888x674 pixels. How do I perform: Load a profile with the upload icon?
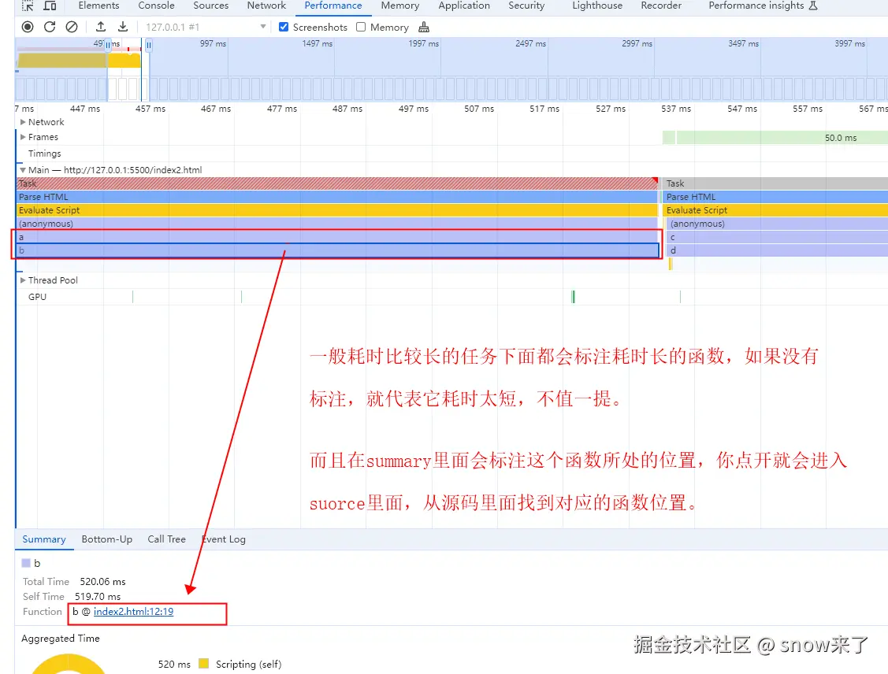[101, 27]
